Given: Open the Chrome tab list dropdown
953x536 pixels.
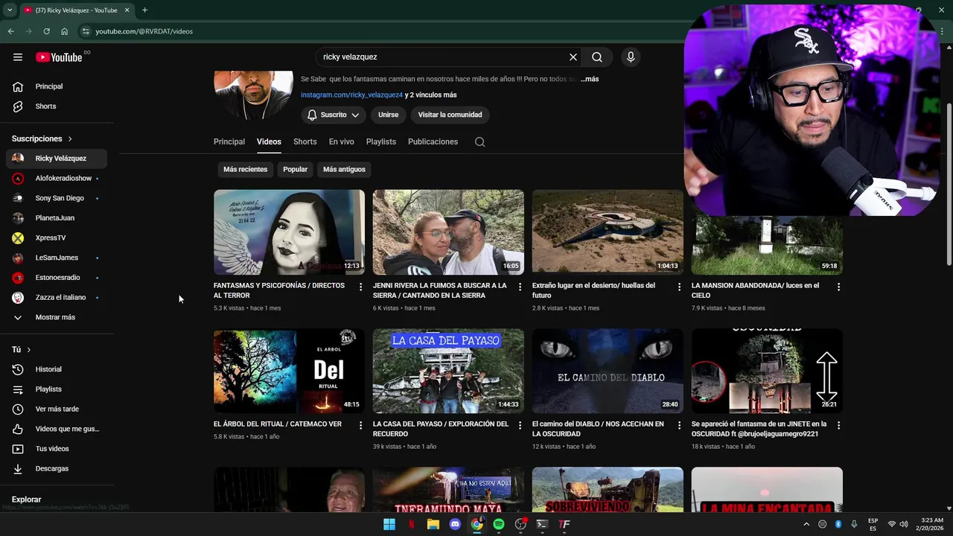Looking at the screenshot, I should tap(10, 10).
